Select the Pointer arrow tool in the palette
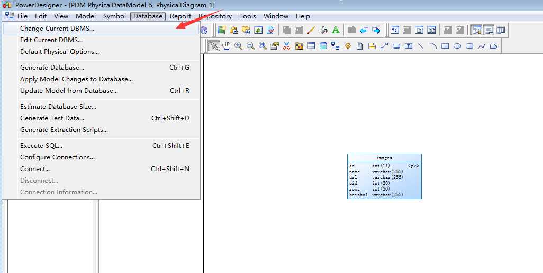The image size is (543, 273). (x=214, y=45)
